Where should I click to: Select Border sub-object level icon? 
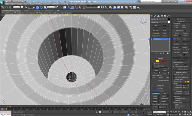pyautogui.click(x=160, y=61)
